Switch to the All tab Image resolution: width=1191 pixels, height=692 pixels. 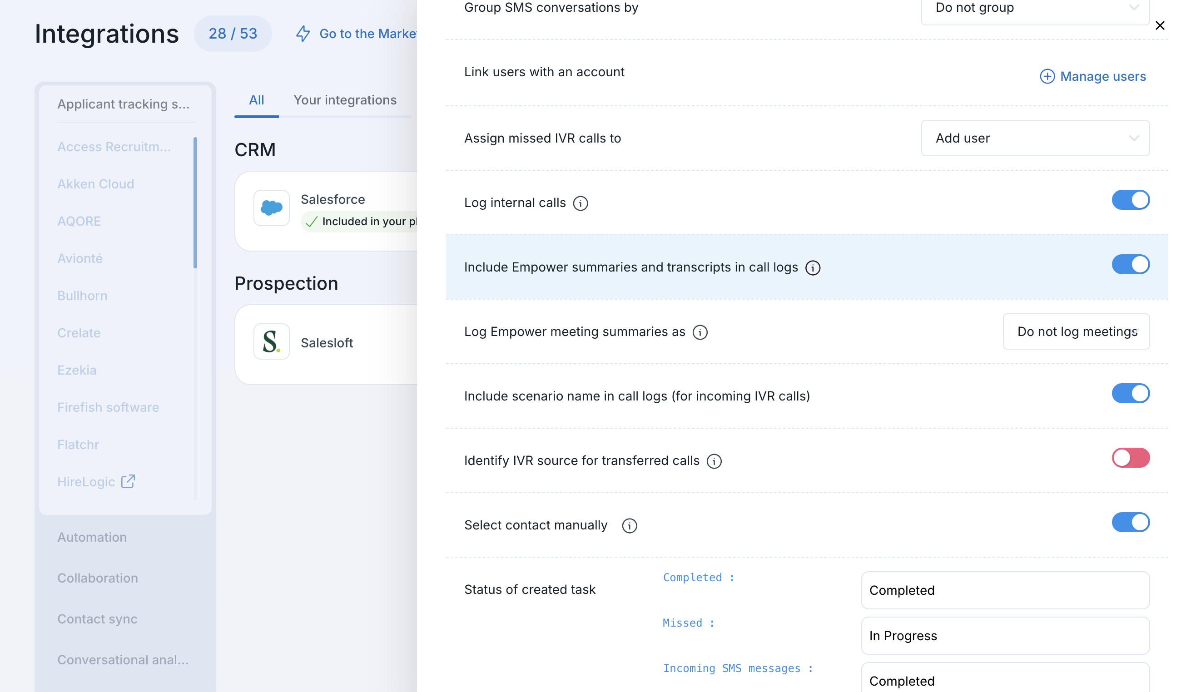coord(256,100)
